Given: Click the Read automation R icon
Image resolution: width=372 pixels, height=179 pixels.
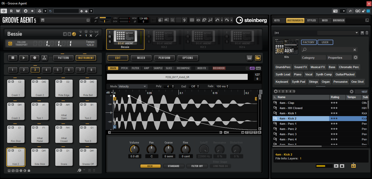Looking at the screenshot, I should [x=11, y=11].
